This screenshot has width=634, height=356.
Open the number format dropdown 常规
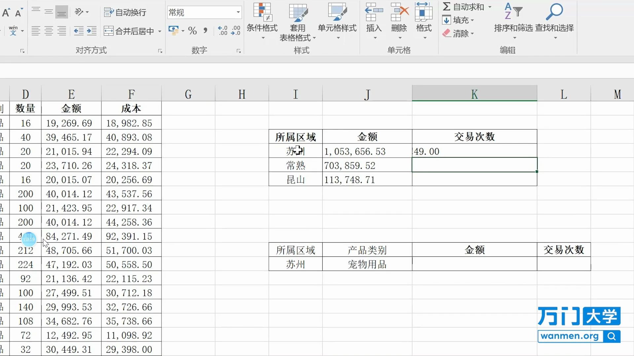tap(238, 13)
